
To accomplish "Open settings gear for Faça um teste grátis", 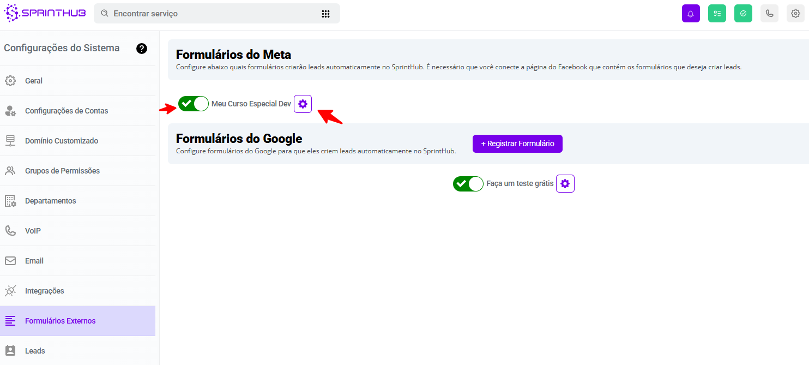I will pos(565,184).
